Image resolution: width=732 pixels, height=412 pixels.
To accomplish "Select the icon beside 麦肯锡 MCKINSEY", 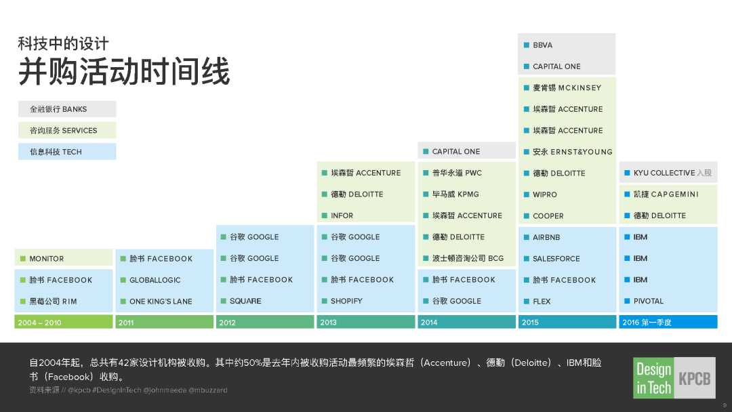I will click(527, 87).
